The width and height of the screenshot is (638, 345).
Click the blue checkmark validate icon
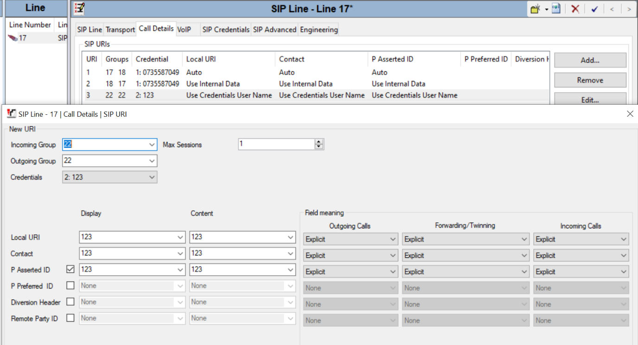tap(594, 9)
